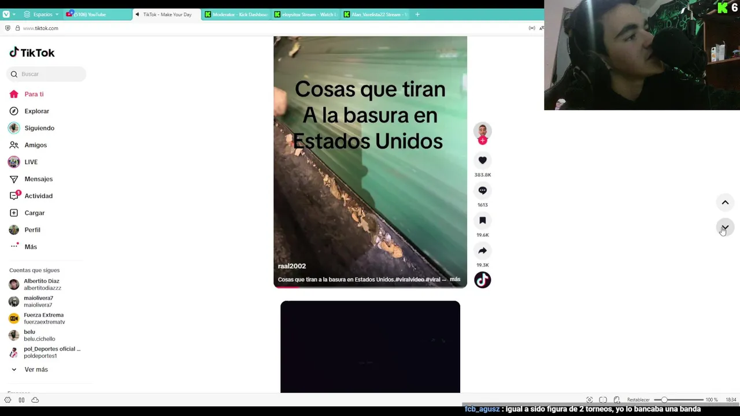Open raal2002 creator profile
The width and height of the screenshot is (740, 416).
(292, 266)
